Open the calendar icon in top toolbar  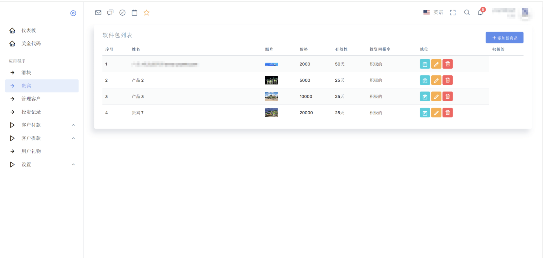click(x=134, y=13)
